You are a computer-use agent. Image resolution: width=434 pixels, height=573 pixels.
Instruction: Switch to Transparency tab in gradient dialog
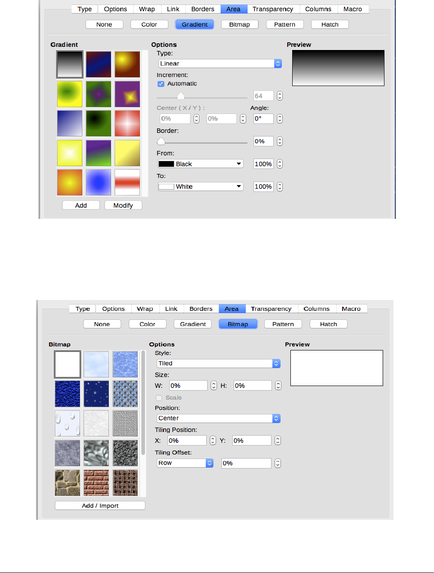point(273,9)
